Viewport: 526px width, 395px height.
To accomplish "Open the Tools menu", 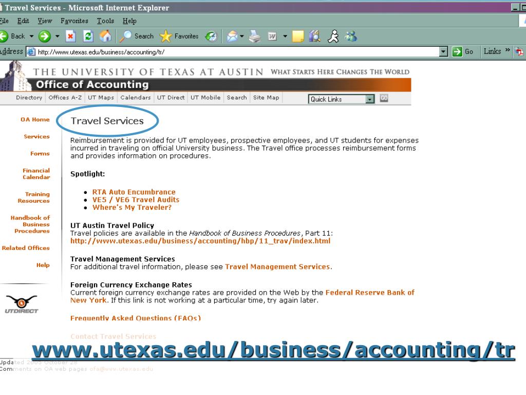I will (x=105, y=21).
